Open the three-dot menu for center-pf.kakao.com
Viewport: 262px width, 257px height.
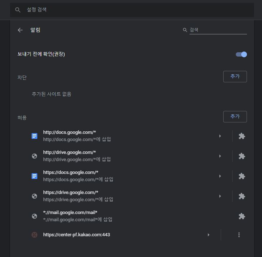point(239,235)
